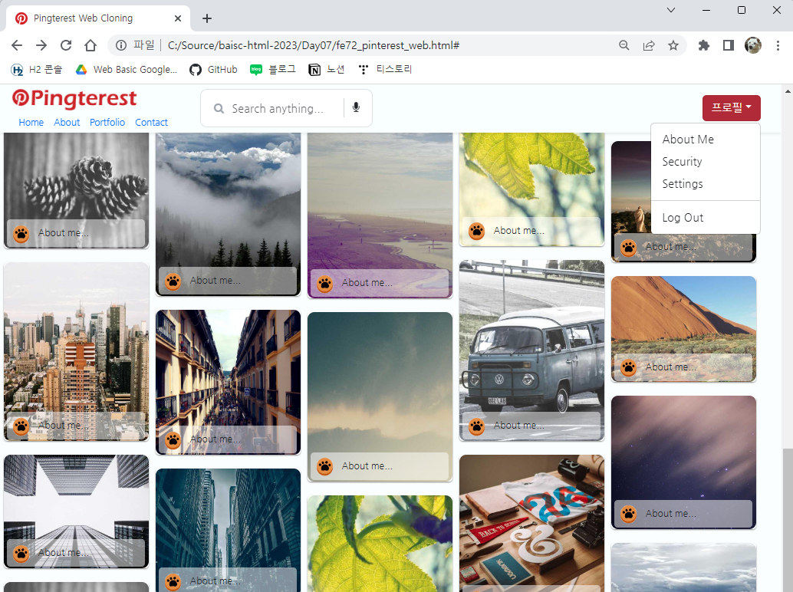This screenshot has height=592, width=793.
Task: Open the Portfolio nav link
Action: coord(107,123)
